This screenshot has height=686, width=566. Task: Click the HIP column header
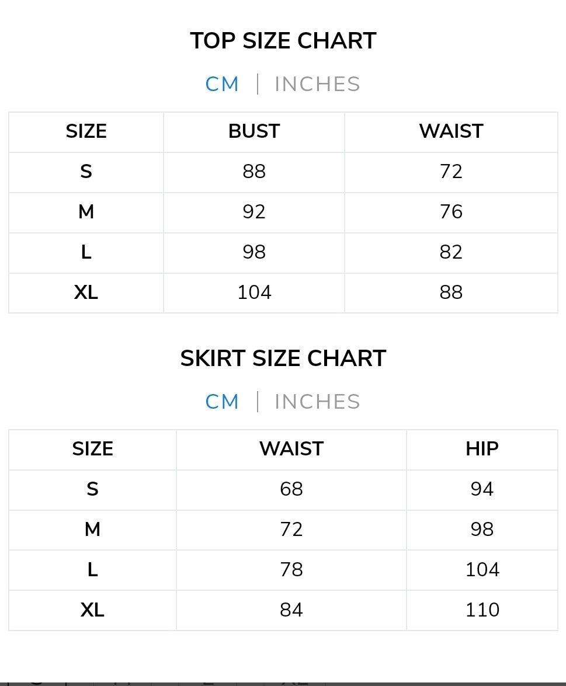482,449
